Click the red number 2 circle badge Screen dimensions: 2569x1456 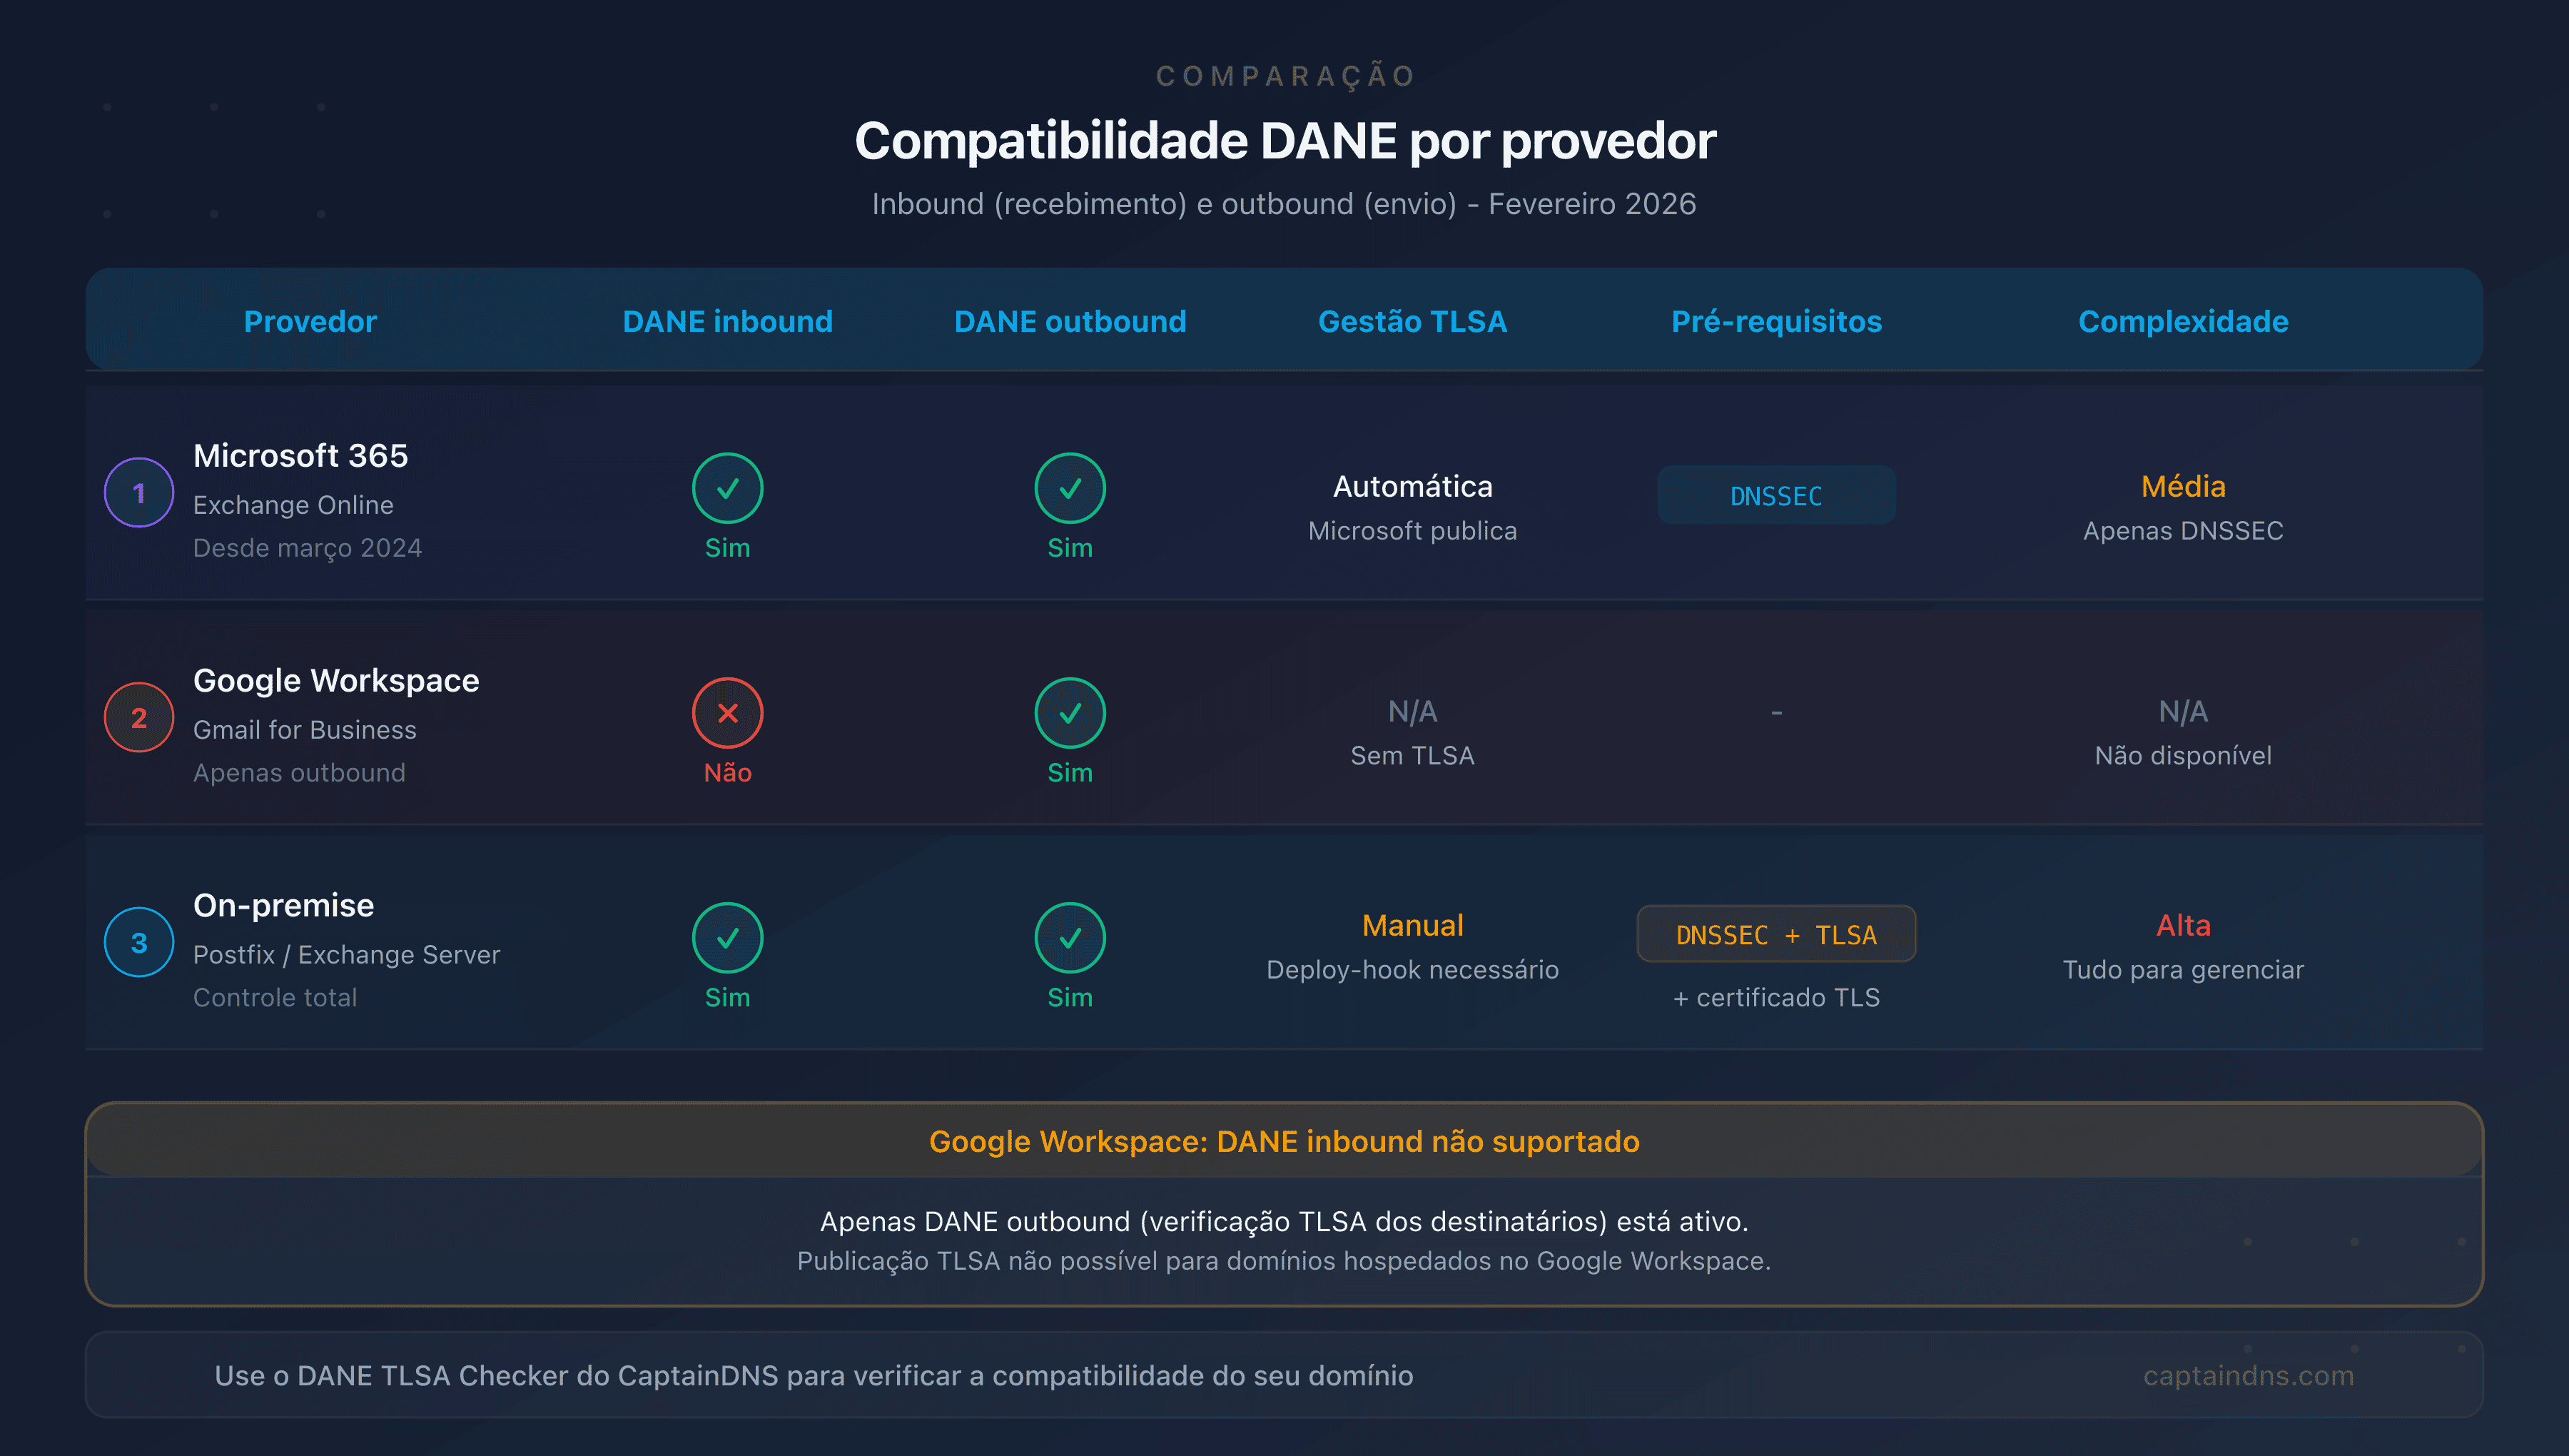(139, 717)
